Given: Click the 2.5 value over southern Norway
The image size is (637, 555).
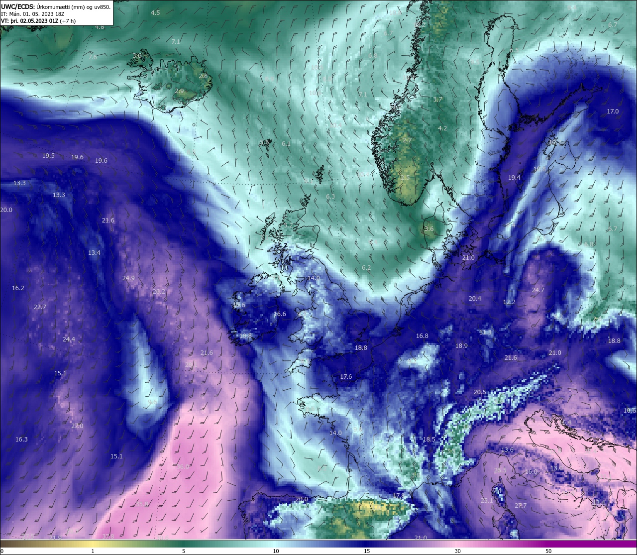Looking at the screenshot, I should (405, 177).
